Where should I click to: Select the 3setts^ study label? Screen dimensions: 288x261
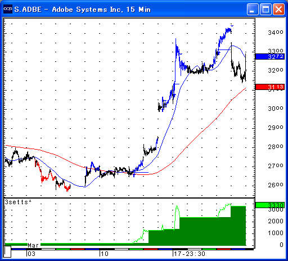click(18, 202)
